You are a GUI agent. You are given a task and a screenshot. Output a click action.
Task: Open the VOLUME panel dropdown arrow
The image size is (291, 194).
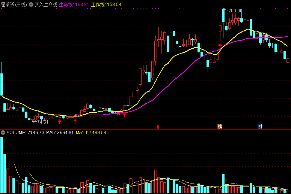pyautogui.click(x=3, y=133)
